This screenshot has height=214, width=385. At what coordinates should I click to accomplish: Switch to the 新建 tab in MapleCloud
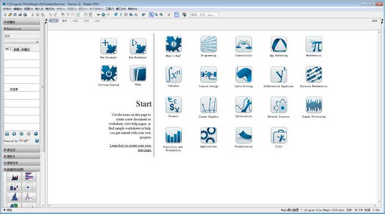click(16, 50)
